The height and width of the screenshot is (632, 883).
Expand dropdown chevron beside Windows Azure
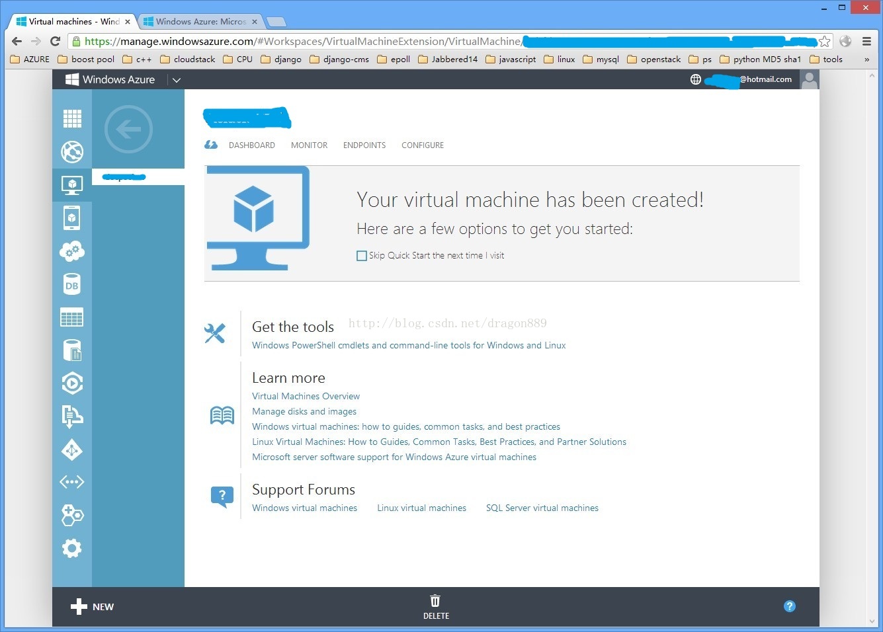(177, 80)
